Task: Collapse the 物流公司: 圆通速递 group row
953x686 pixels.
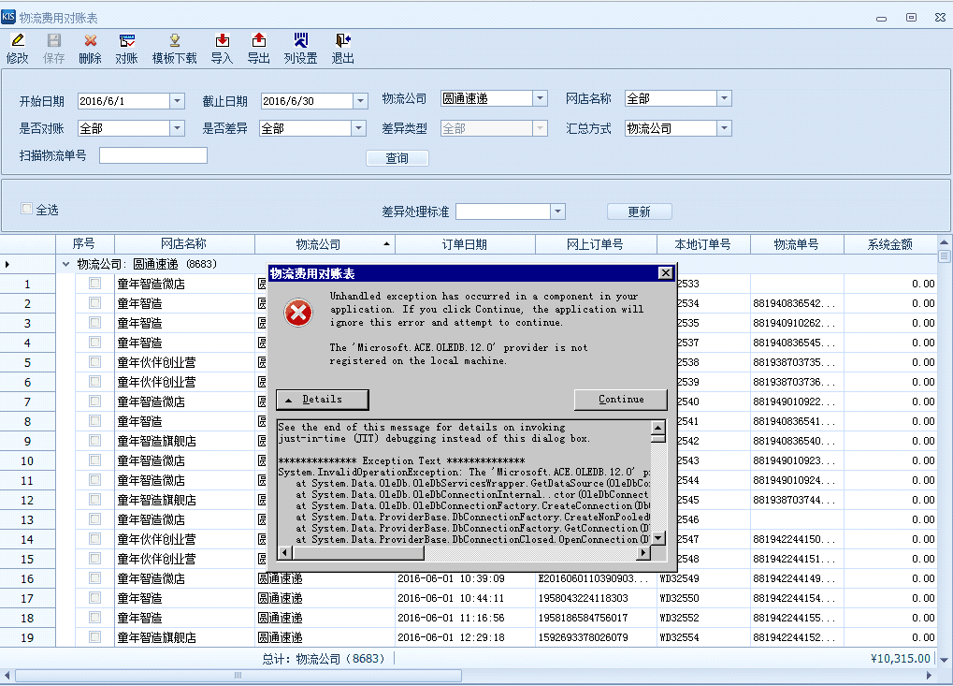Action: 65,264
